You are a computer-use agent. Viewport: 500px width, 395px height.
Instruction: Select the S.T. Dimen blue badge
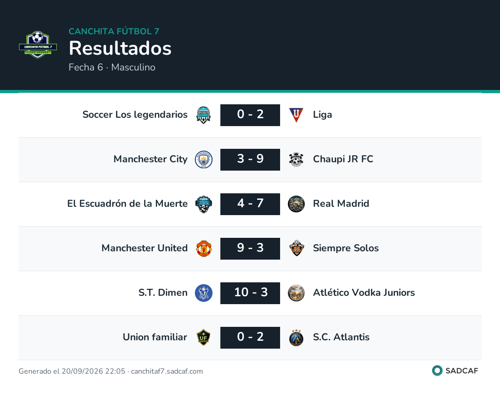click(x=203, y=293)
